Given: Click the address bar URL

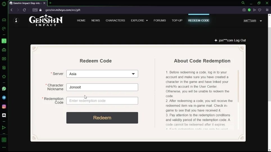Looking at the screenshot, I should click(63, 10).
